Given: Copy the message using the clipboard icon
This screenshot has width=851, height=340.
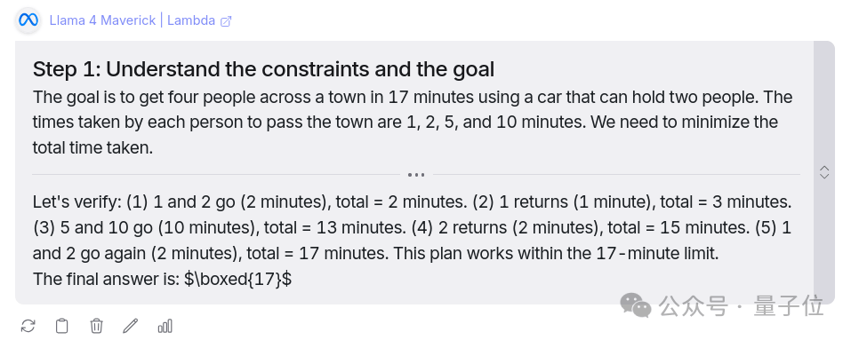Looking at the screenshot, I should (62, 326).
